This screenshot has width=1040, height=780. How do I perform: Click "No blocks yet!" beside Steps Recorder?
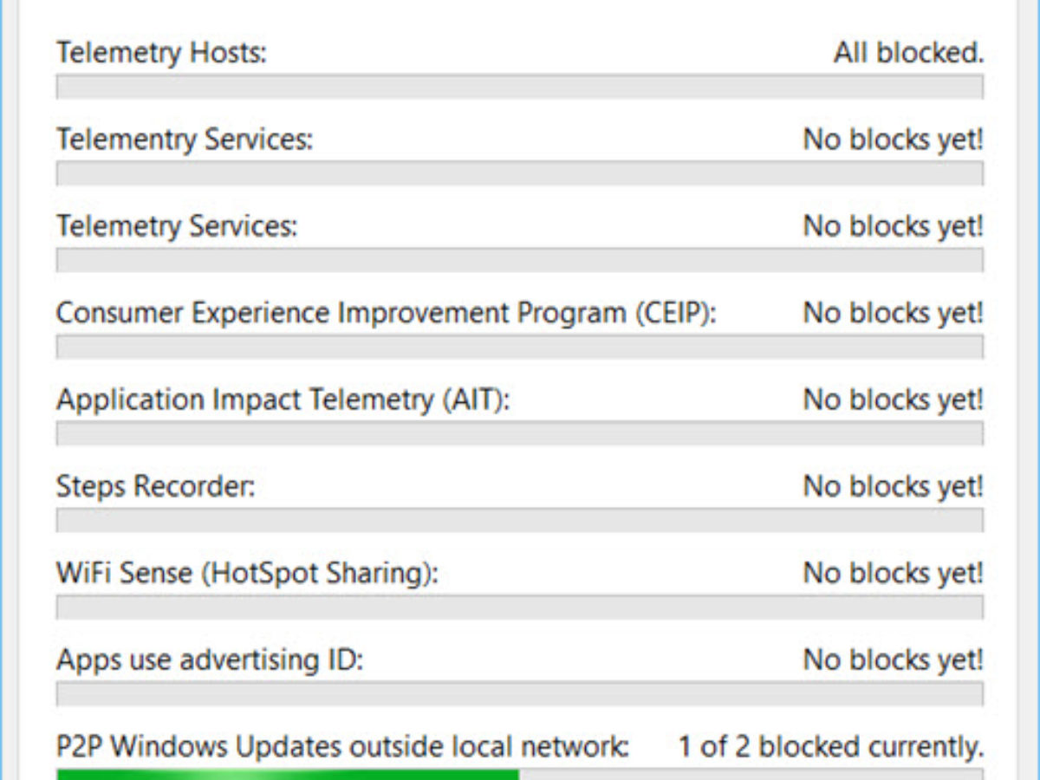893,486
